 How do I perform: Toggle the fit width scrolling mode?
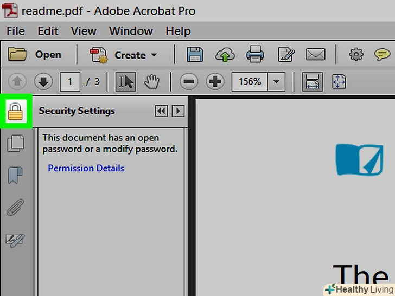(x=313, y=81)
